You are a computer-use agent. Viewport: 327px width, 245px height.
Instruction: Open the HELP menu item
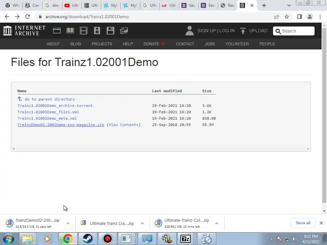(128, 44)
